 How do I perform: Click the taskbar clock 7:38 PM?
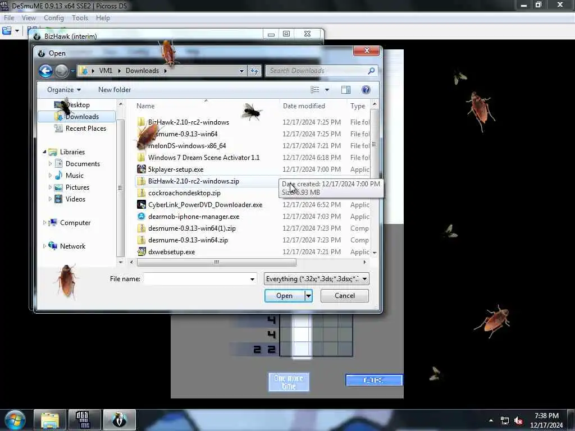click(546, 416)
